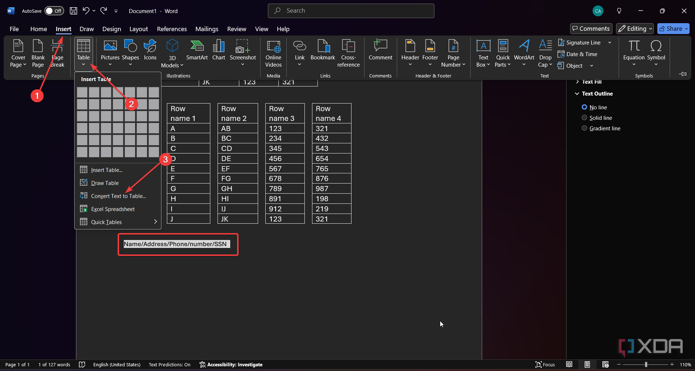
Task: Insert a Chart
Action: (x=219, y=51)
